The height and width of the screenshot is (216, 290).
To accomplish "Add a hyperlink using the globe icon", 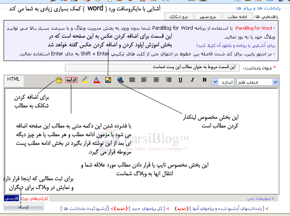I will (121, 80).
